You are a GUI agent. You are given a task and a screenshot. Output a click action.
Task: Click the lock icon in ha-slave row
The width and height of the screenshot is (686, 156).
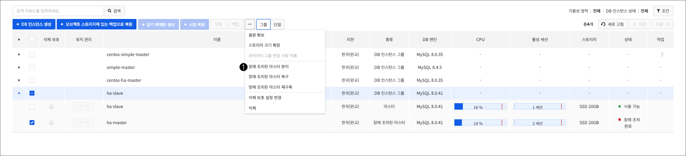click(x=51, y=106)
